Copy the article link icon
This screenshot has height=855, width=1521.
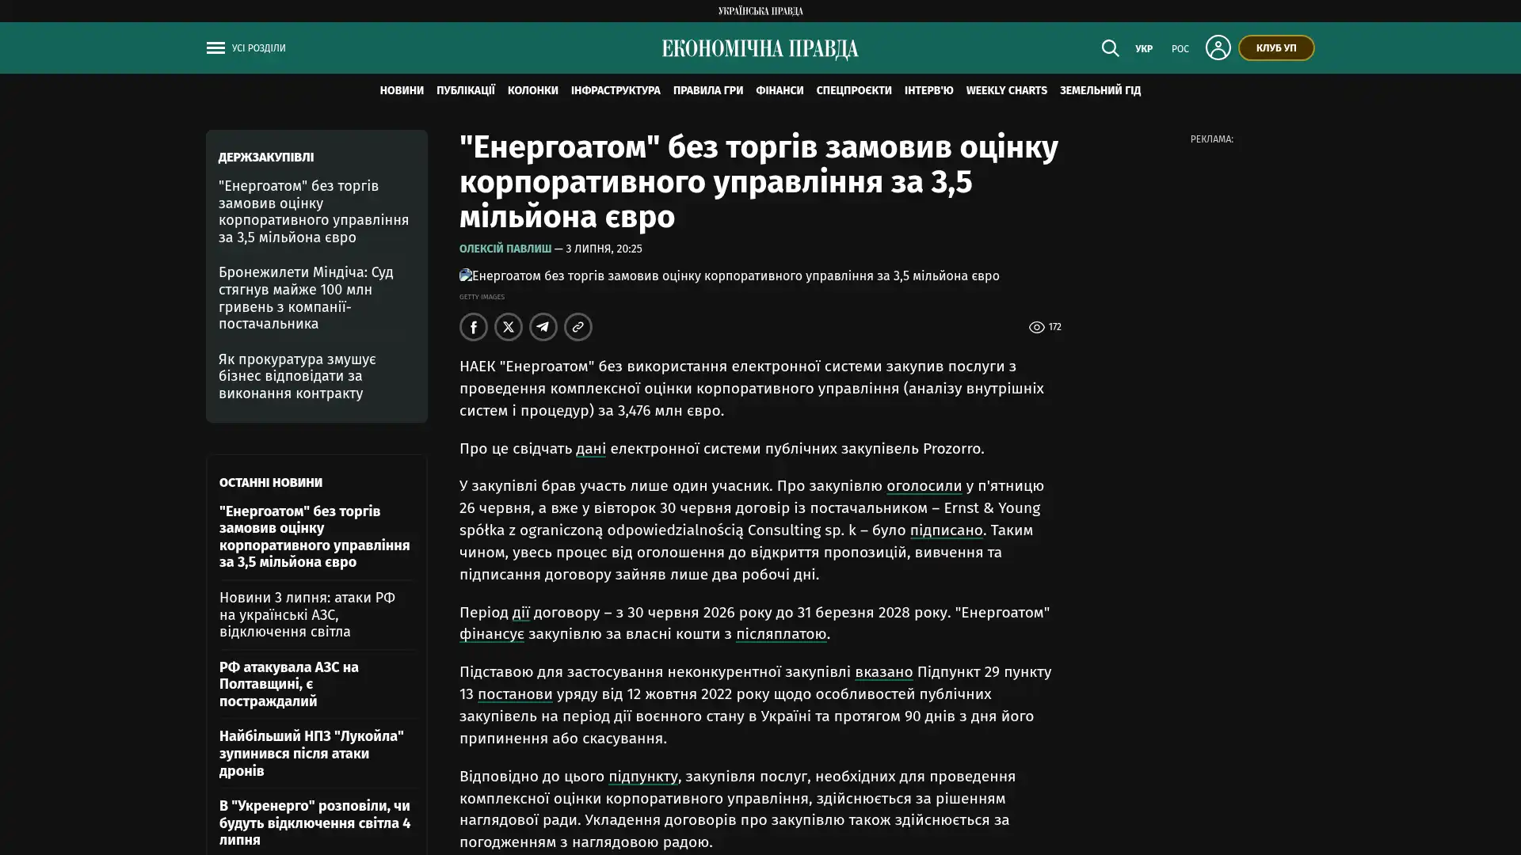click(578, 327)
